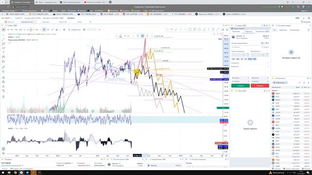Open the Портфель panel header
This screenshot has width=312, height=175.
pos(8,159)
